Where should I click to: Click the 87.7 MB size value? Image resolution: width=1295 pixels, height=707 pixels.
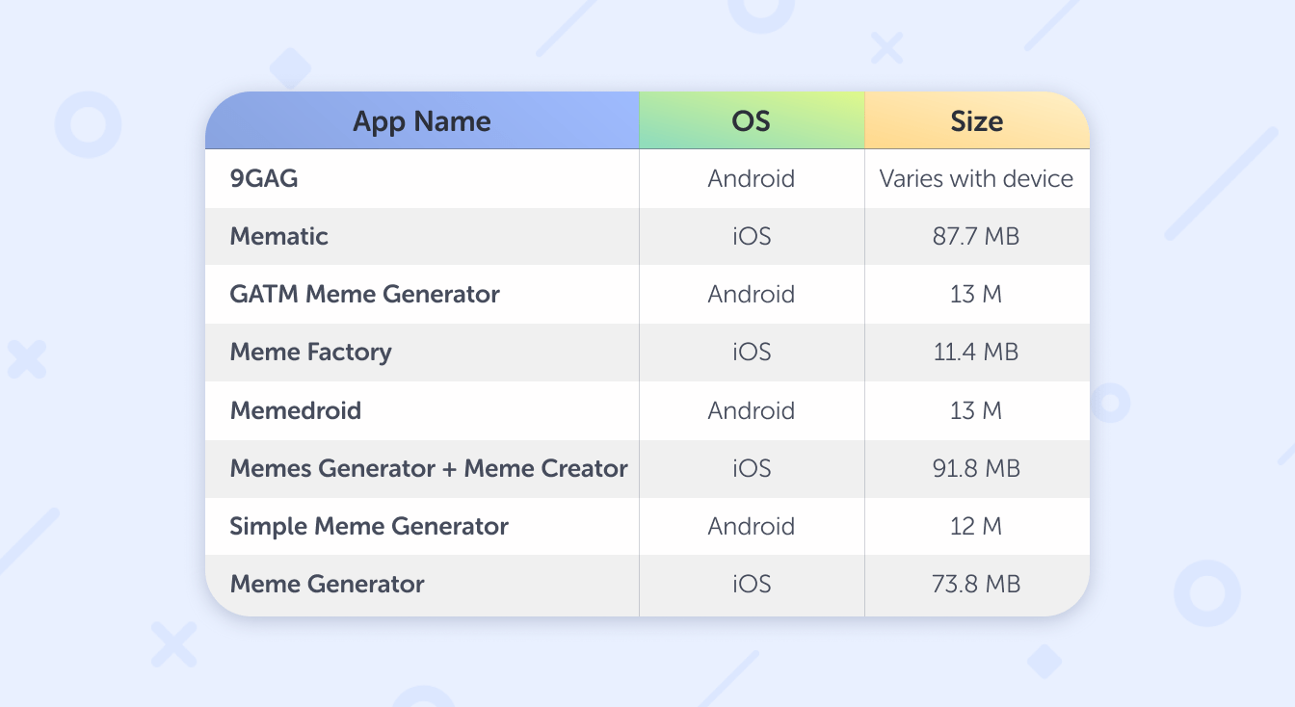pyautogui.click(x=976, y=236)
